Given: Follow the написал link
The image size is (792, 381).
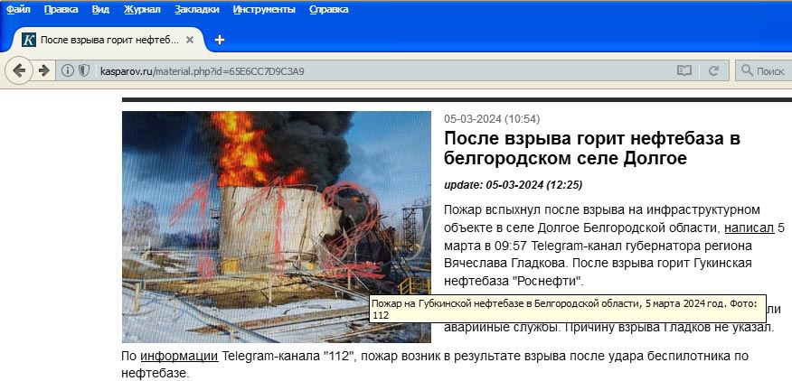Looking at the screenshot, I should (x=750, y=228).
